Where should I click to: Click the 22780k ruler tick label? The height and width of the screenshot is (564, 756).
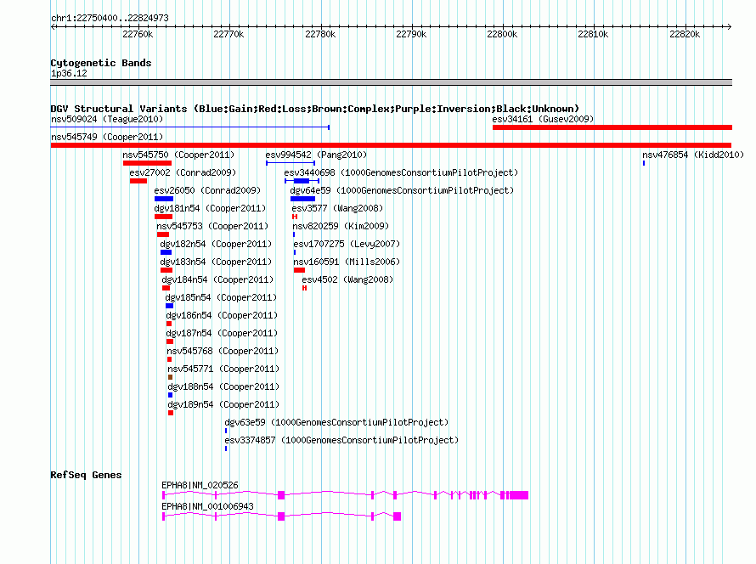pos(320,34)
